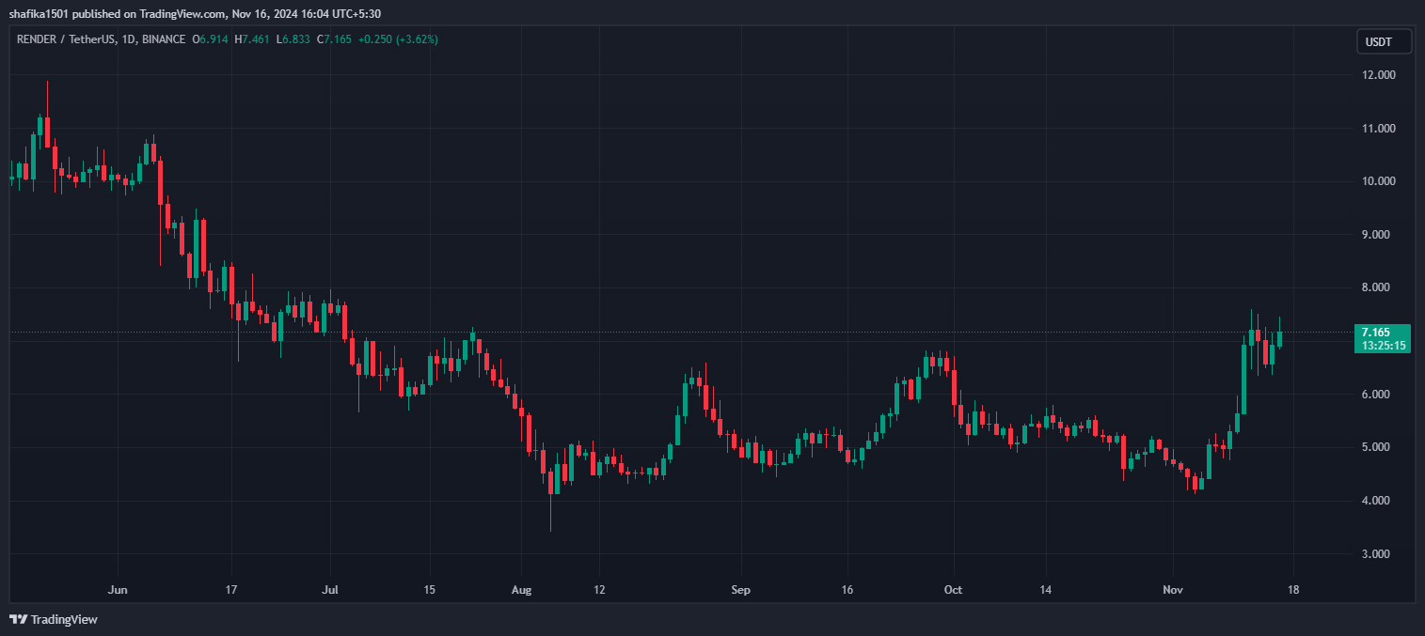Click the countdown timer 13:25:15
Viewport: 1425px width, 636px height.
point(1385,346)
